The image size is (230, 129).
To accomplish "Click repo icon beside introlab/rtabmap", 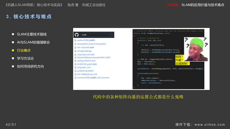I will [x=75, y=51].
